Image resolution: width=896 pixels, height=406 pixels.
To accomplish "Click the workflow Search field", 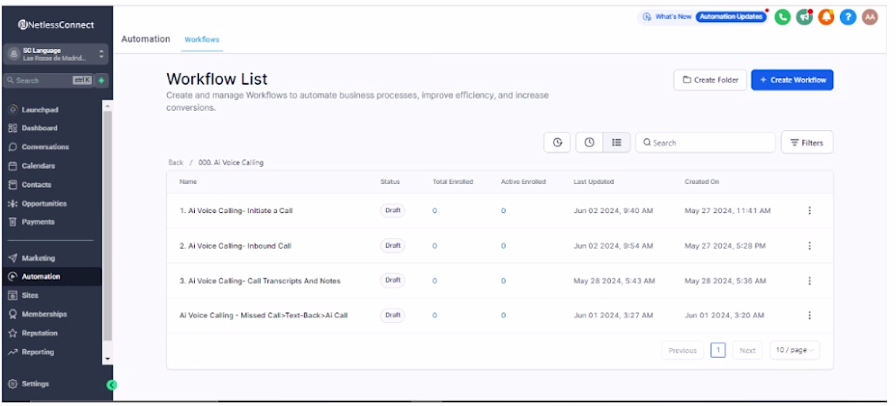I will (x=705, y=142).
